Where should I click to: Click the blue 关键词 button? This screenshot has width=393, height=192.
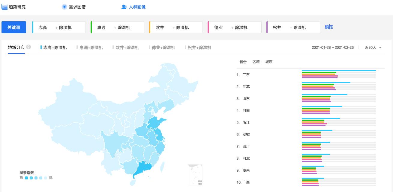14,27
